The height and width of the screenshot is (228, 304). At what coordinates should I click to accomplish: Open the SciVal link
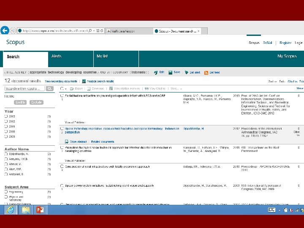[x=268, y=43]
